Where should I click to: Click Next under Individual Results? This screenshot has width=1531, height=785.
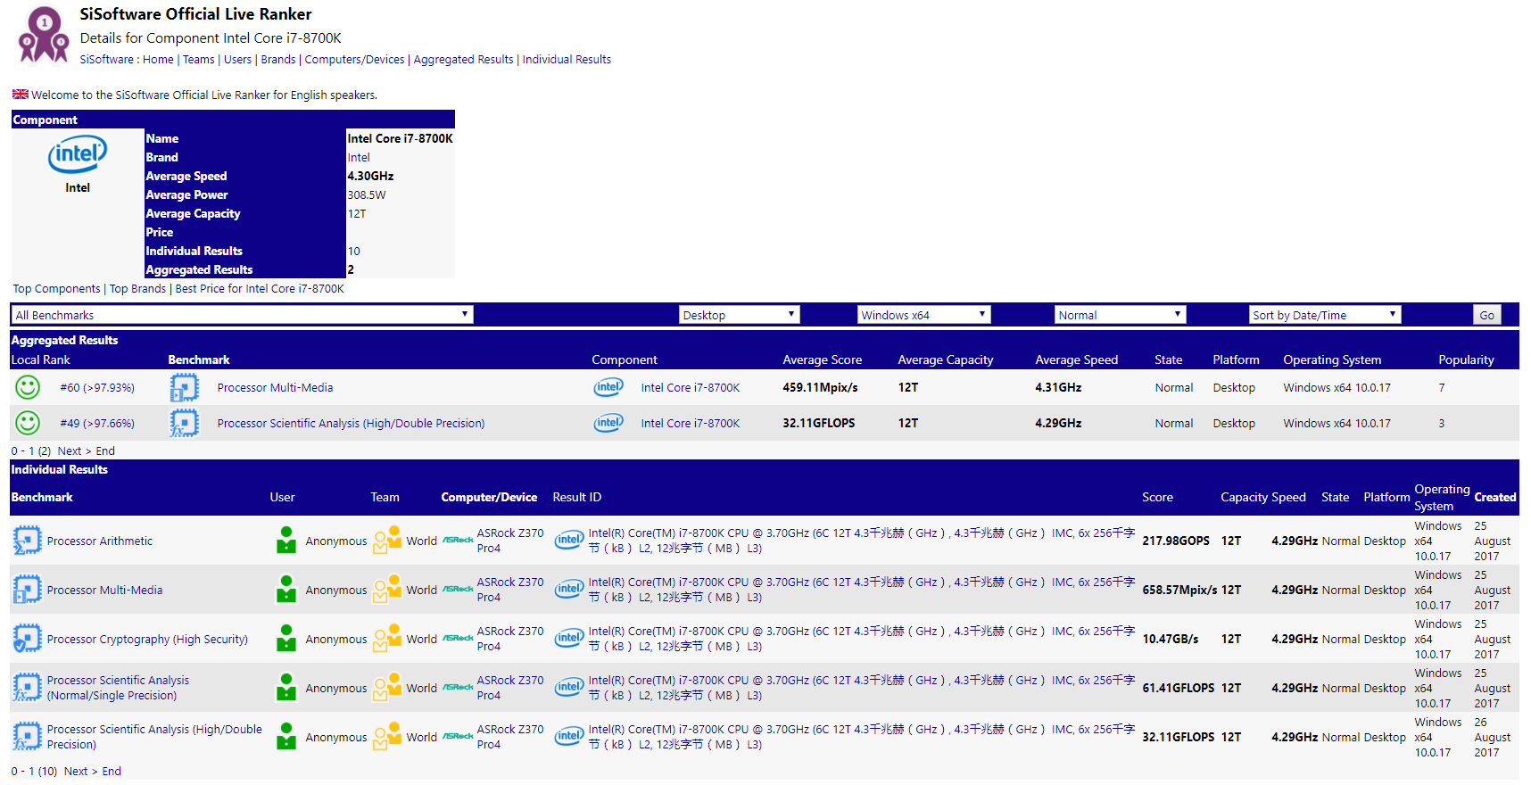click(76, 772)
